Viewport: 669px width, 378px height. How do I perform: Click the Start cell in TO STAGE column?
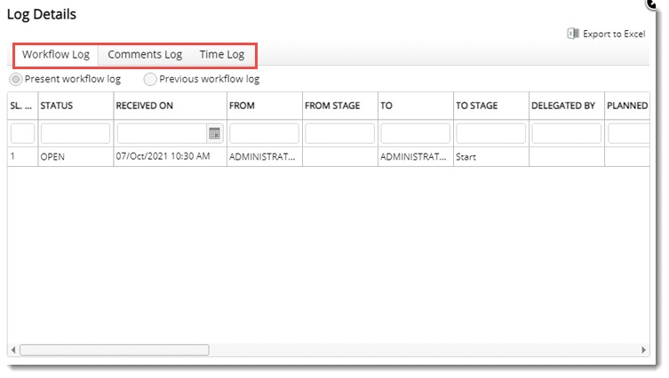pos(466,156)
